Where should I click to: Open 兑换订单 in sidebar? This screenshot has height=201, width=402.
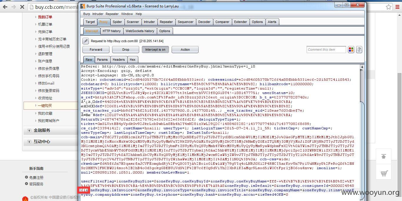(x=45, y=32)
